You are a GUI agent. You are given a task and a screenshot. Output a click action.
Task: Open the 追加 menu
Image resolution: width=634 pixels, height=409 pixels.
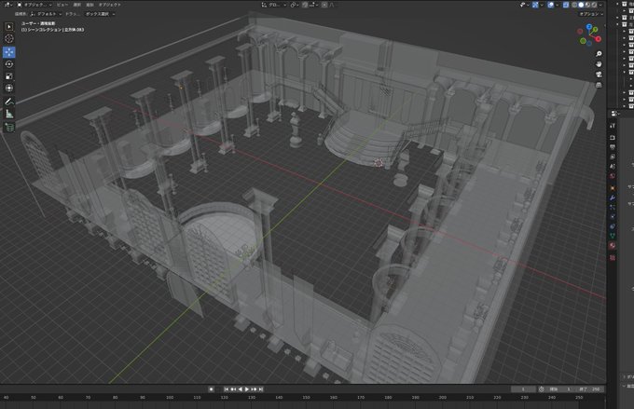(x=90, y=5)
